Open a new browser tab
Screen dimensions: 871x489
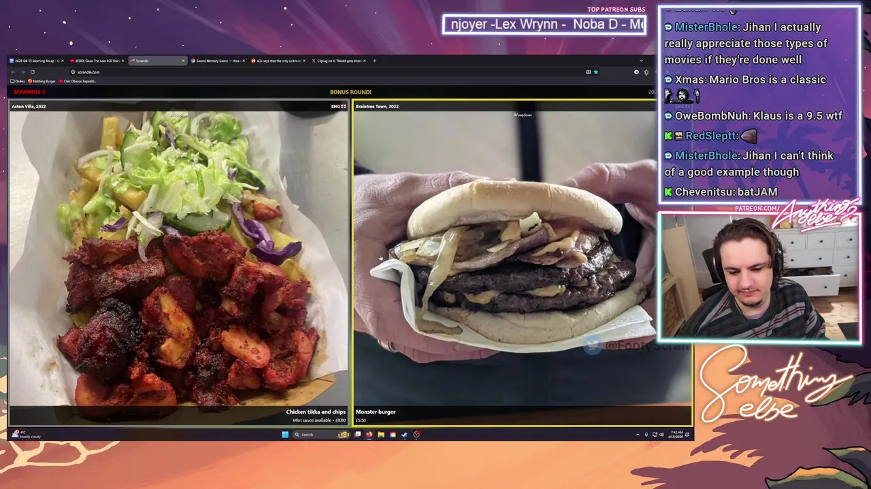click(374, 60)
